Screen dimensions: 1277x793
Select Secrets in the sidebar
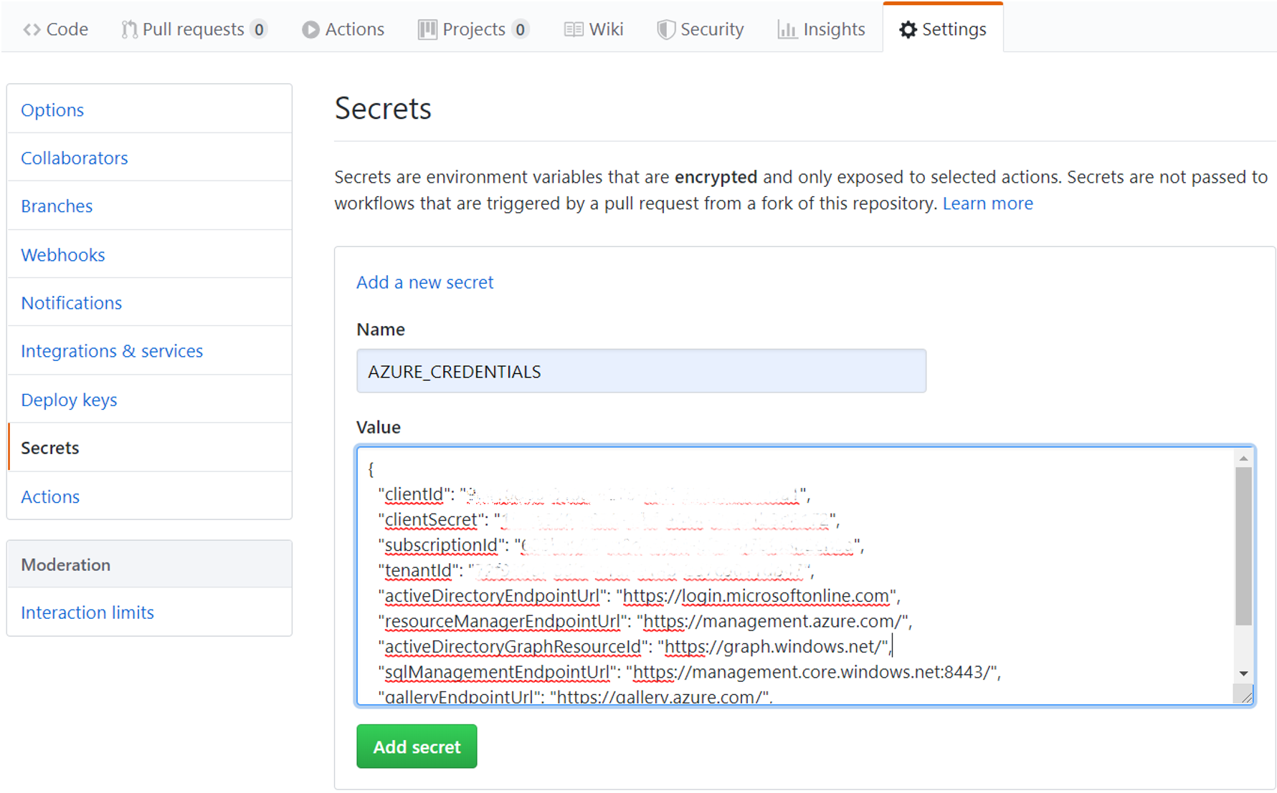coord(149,447)
